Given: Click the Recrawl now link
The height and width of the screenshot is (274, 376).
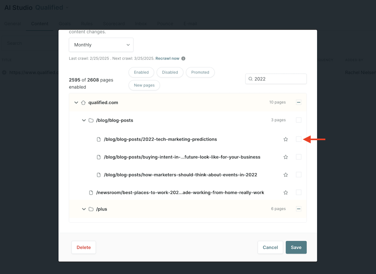Looking at the screenshot, I should [x=167, y=58].
